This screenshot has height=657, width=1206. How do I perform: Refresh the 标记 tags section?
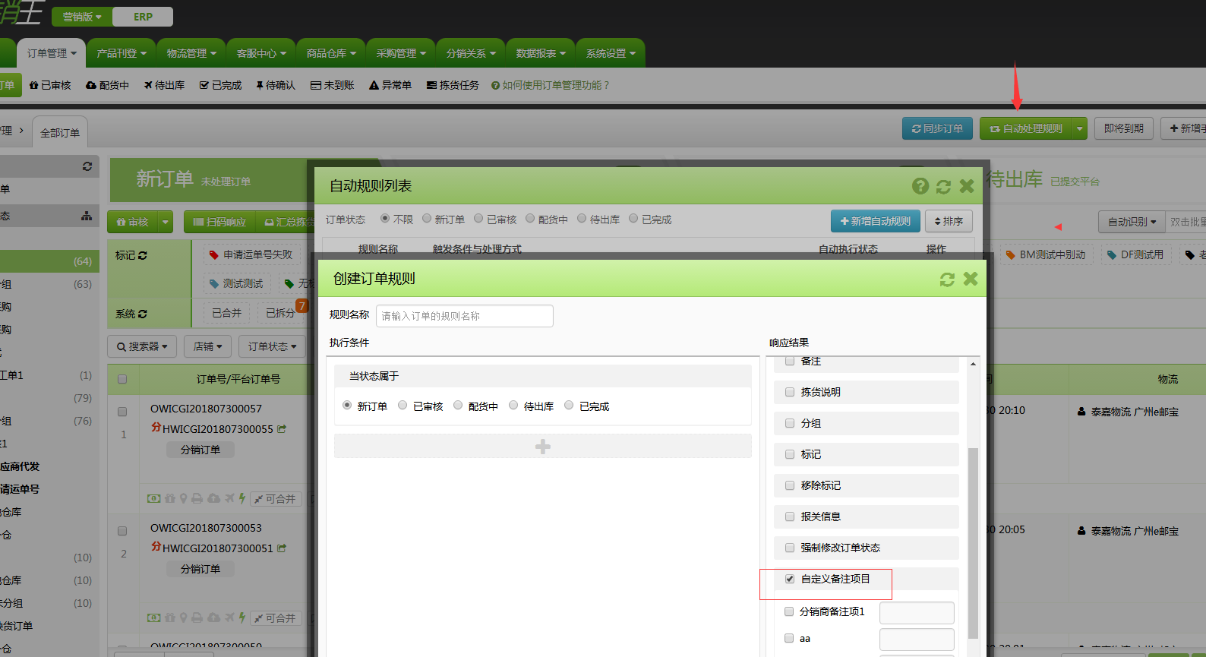pyautogui.click(x=143, y=255)
